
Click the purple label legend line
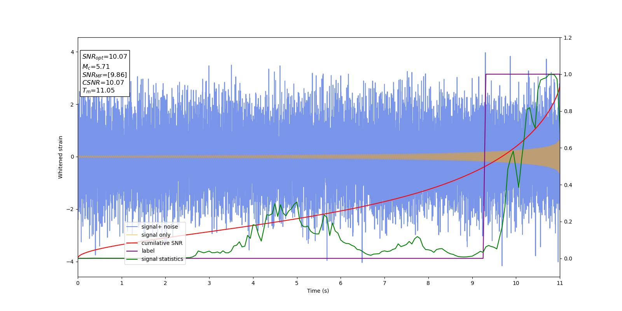click(132, 251)
